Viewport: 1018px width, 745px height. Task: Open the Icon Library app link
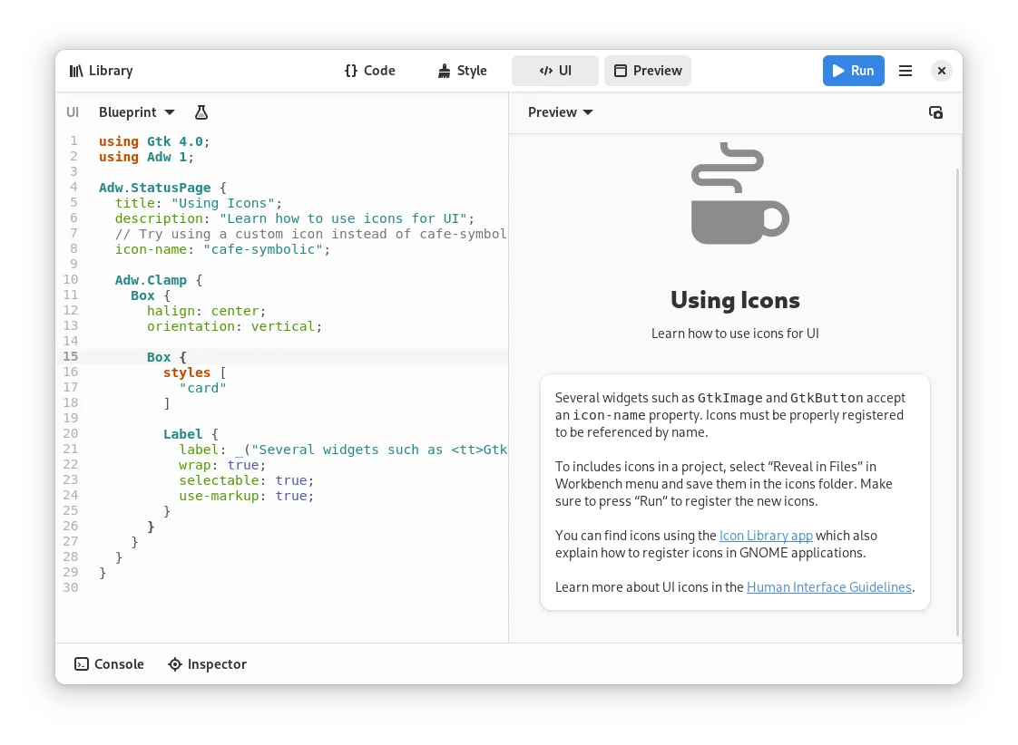click(x=766, y=536)
